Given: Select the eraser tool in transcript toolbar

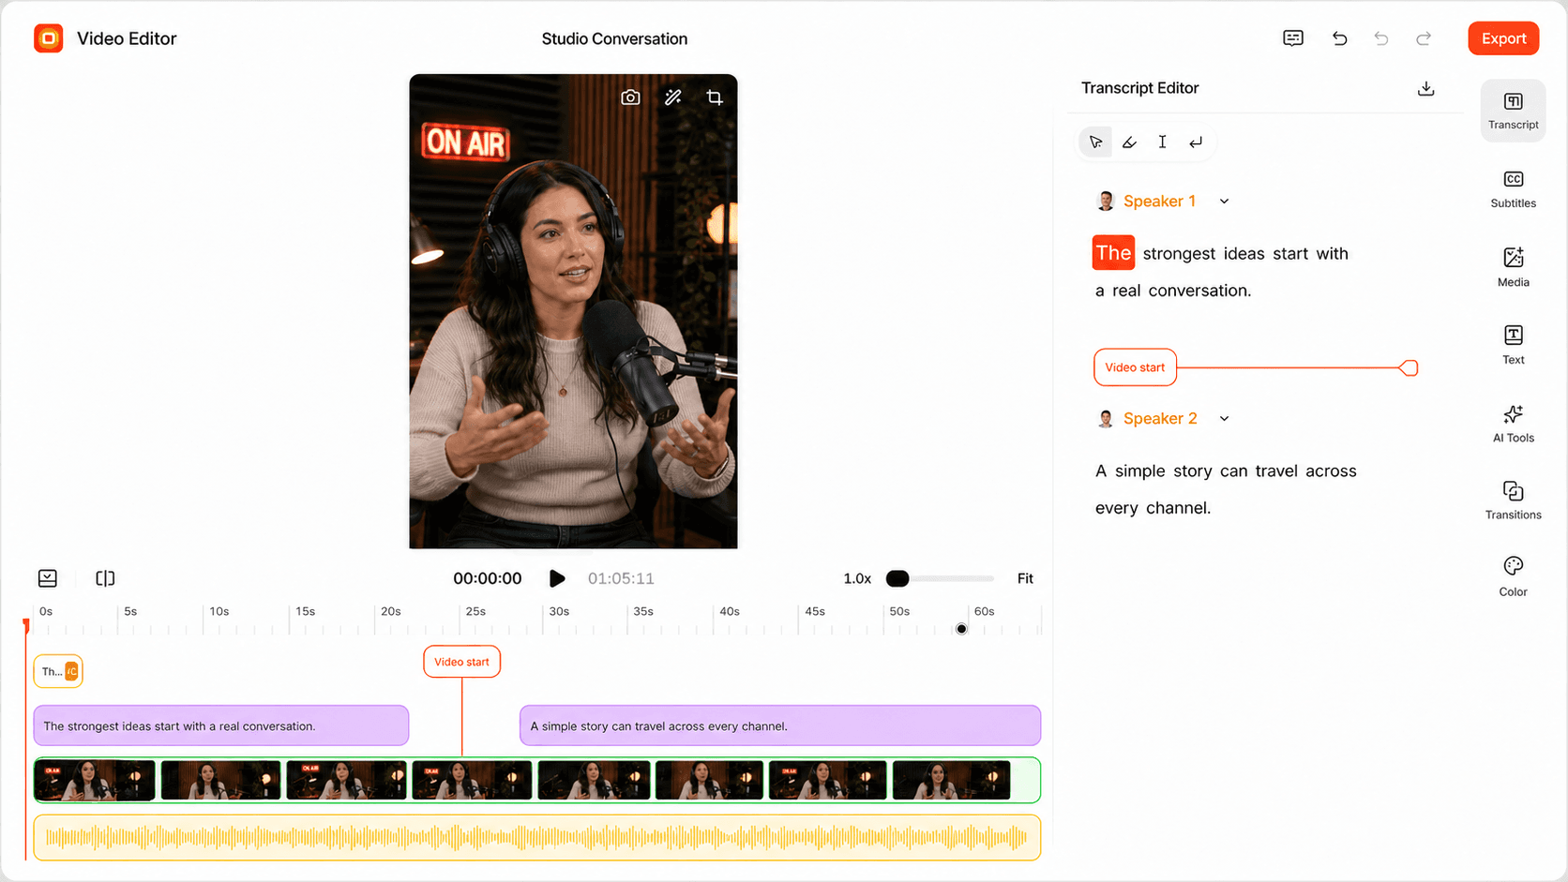Looking at the screenshot, I should (x=1129, y=142).
